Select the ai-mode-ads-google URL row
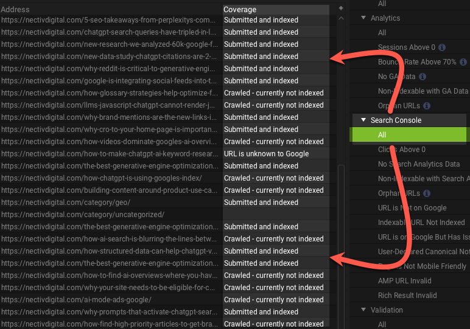This screenshot has width=470, height=329. point(76,300)
